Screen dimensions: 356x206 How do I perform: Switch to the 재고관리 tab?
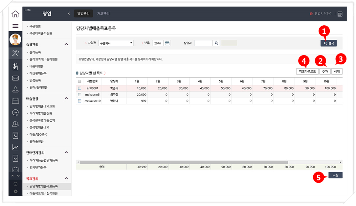pyautogui.click(x=103, y=14)
